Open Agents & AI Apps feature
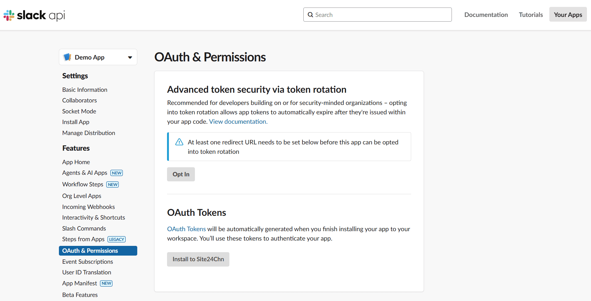 tap(85, 173)
